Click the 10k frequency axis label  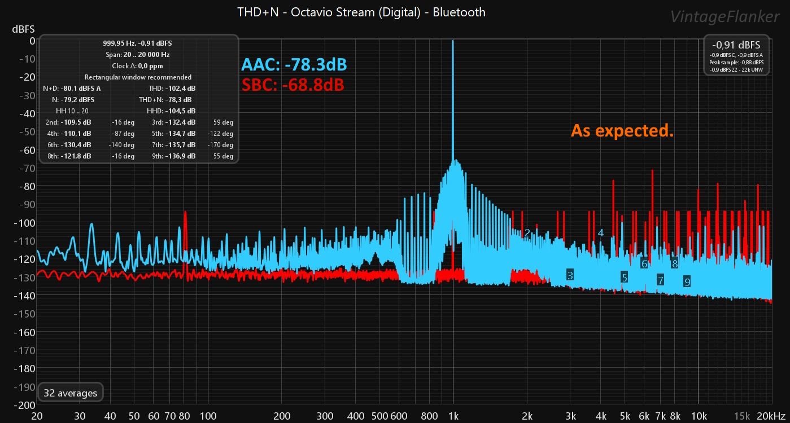coord(699,416)
